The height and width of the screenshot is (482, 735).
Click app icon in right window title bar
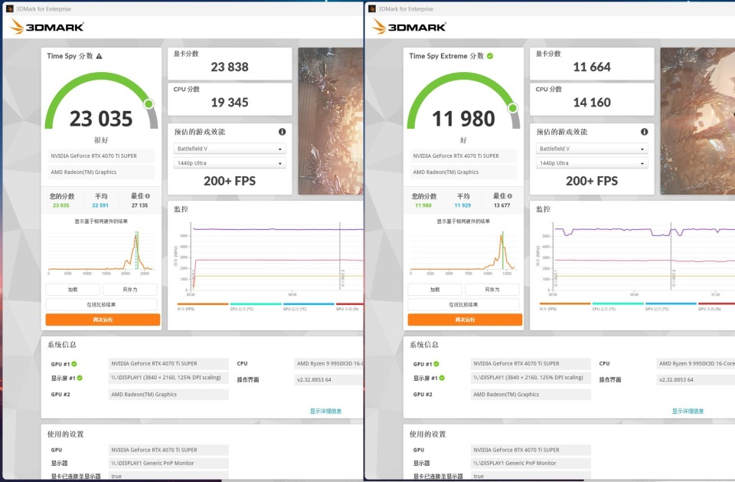click(372, 8)
